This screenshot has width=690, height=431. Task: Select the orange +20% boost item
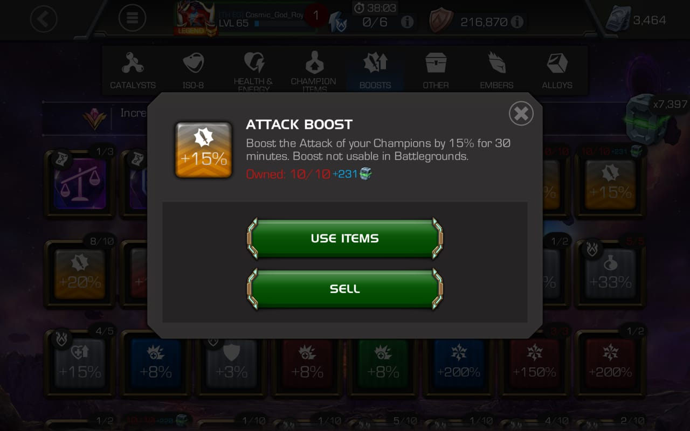click(x=80, y=274)
